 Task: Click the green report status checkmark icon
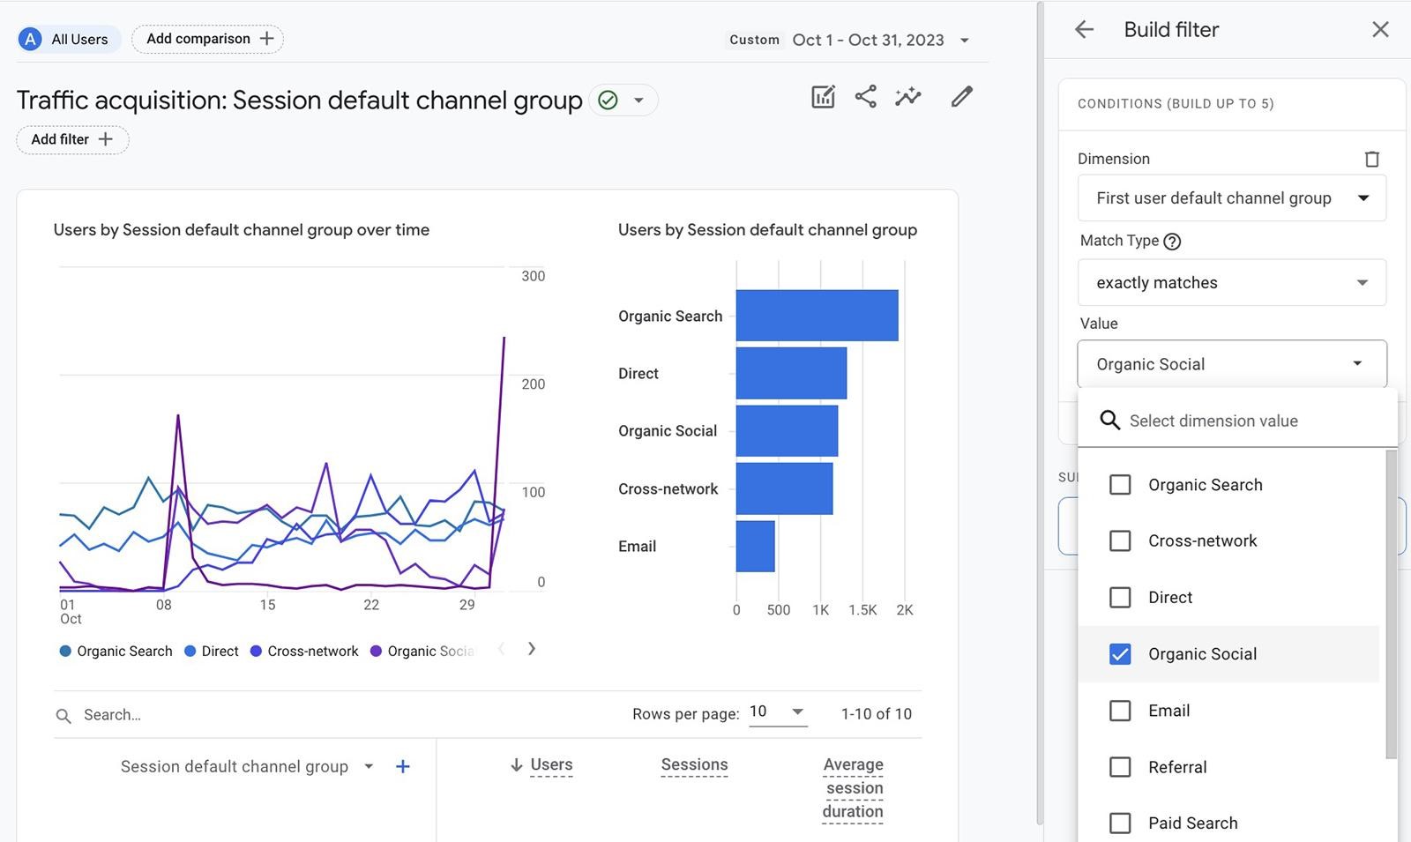[x=608, y=100]
